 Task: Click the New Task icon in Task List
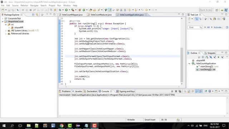[x=189, y=19]
